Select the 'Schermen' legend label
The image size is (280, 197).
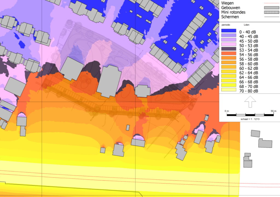230,17
